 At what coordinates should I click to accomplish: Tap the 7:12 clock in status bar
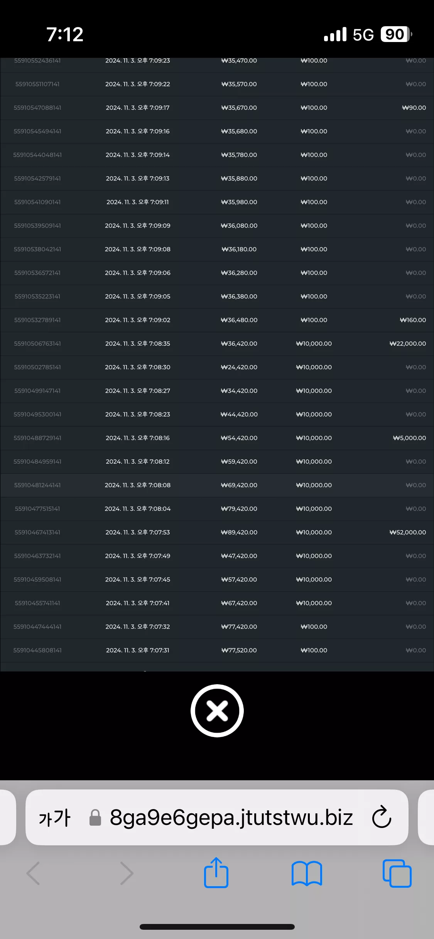(x=65, y=34)
